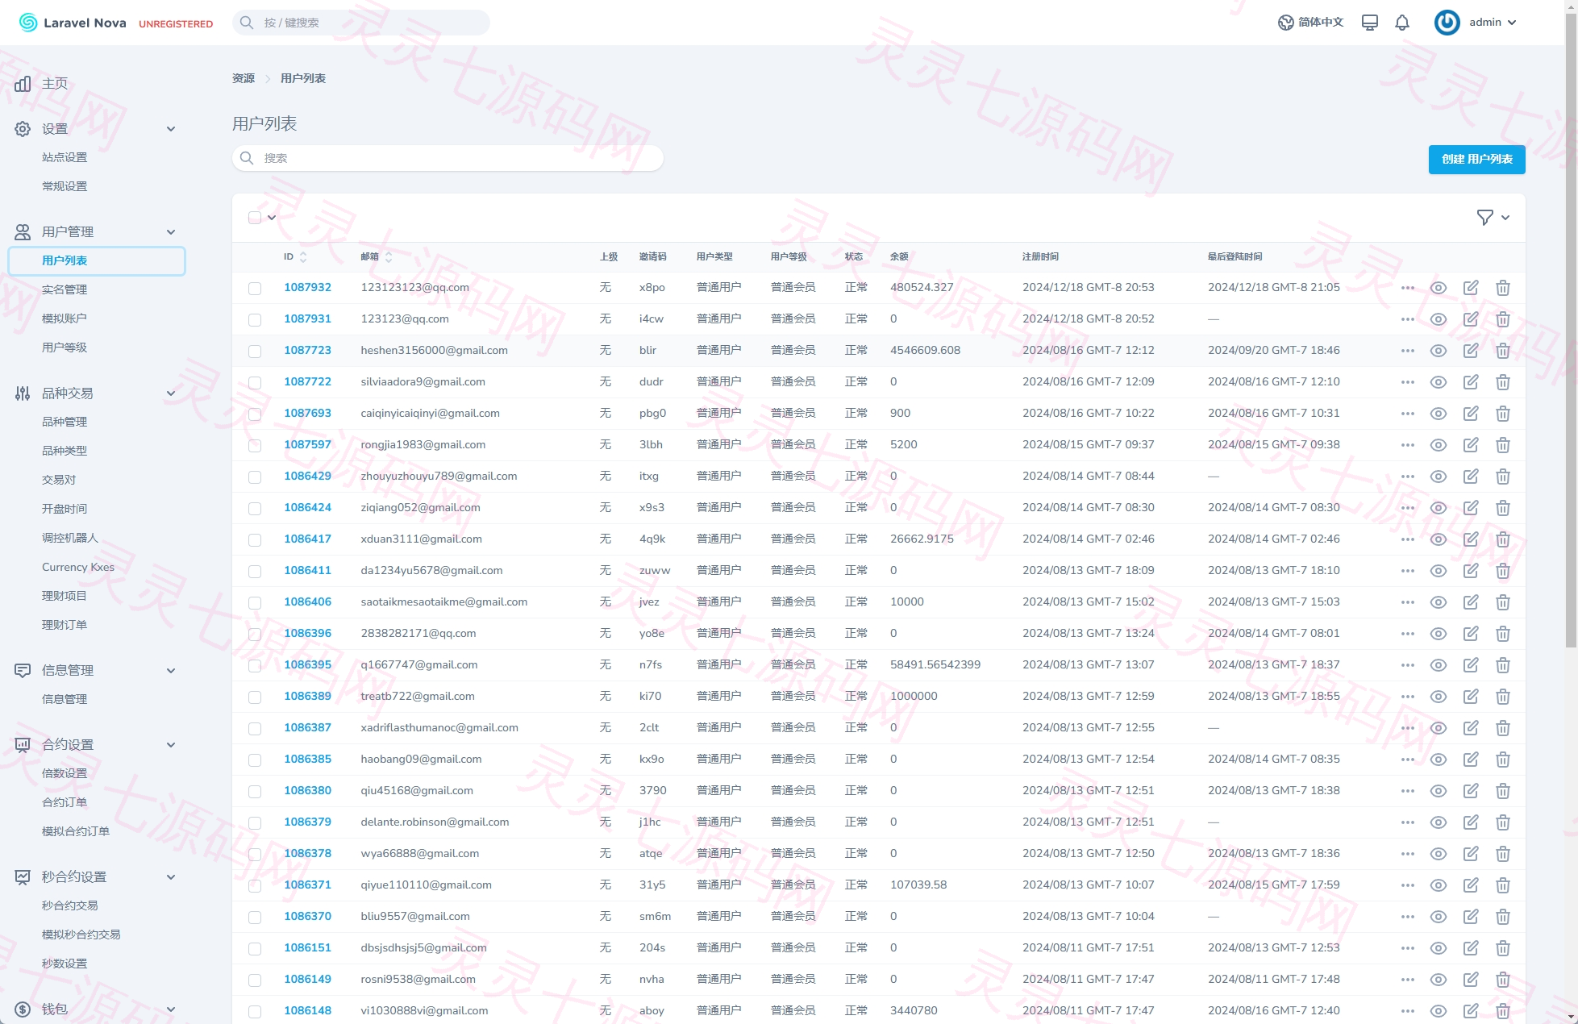Viewport: 1578px width, 1024px height.
Task: Open the notifications bell icon
Action: click(1402, 23)
